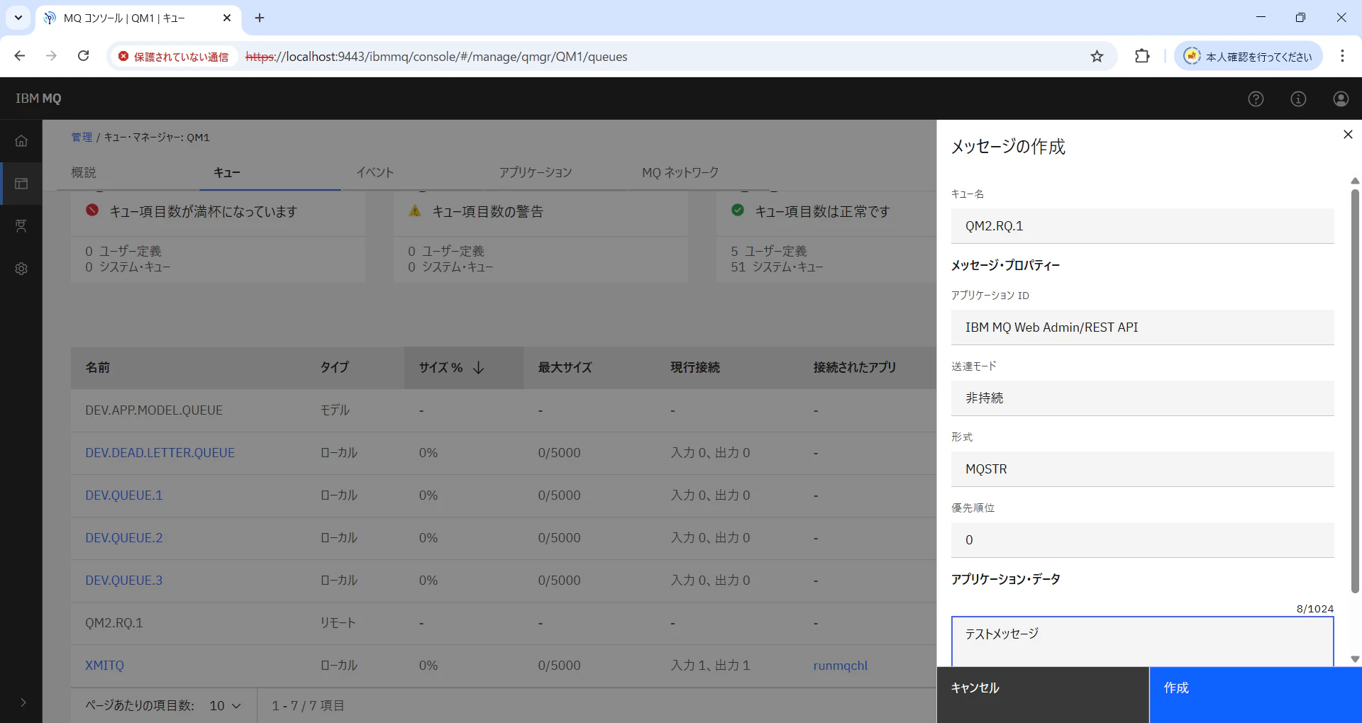Close the MQ コンソール browser tab

point(227,18)
